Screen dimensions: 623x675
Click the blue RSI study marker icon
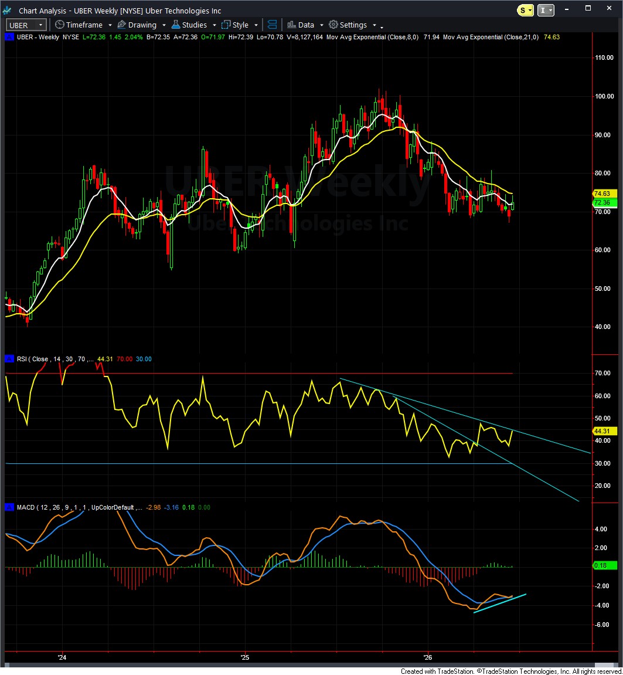tap(9, 358)
